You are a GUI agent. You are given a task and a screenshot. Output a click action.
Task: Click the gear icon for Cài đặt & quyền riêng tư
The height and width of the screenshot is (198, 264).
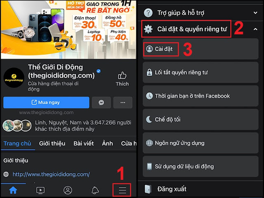click(148, 29)
